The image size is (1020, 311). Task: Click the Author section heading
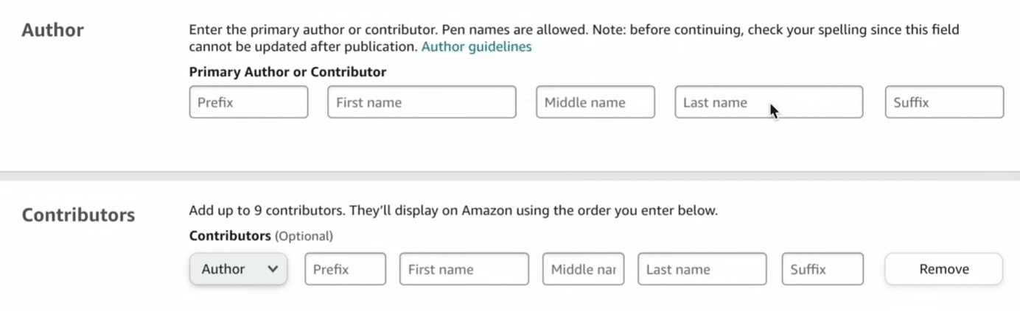point(52,30)
